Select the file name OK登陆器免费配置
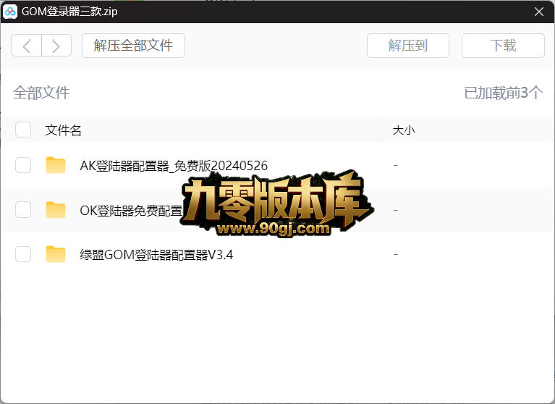555x404 pixels. tap(131, 211)
